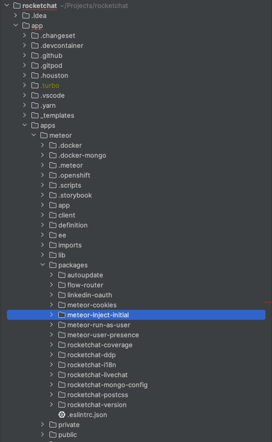Expand the .github folder chevron
Image resolution: width=272 pixels, height=442 pixels.
tap(25, 55)
